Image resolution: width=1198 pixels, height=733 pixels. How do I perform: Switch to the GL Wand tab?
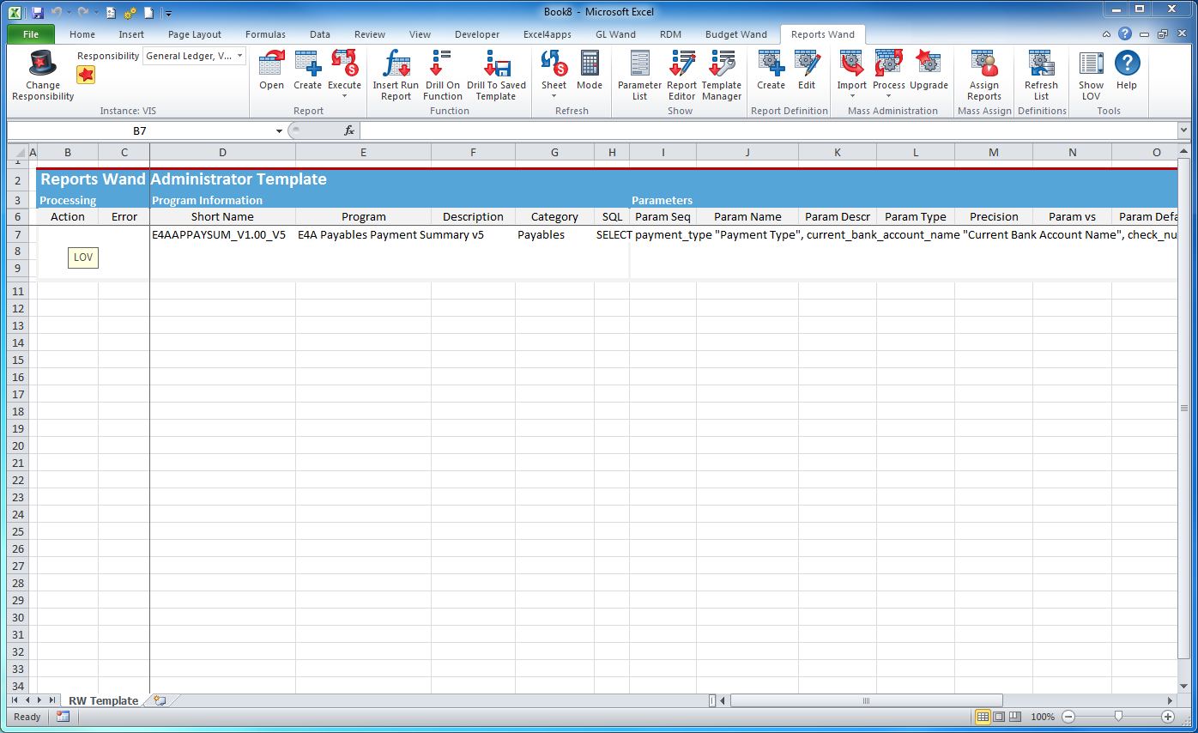(x=615, y=34)
